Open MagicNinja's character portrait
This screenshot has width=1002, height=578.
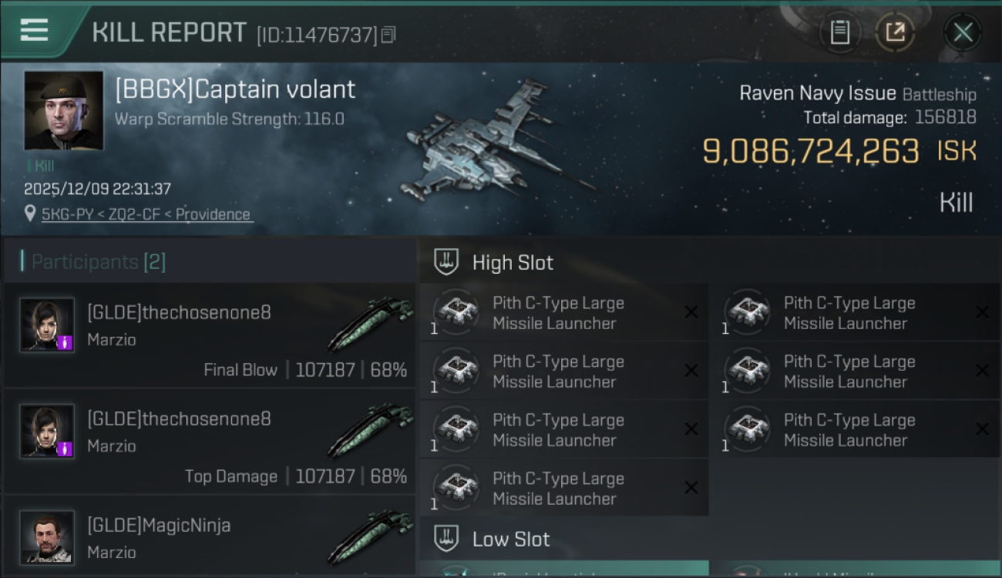pos(47,536)
